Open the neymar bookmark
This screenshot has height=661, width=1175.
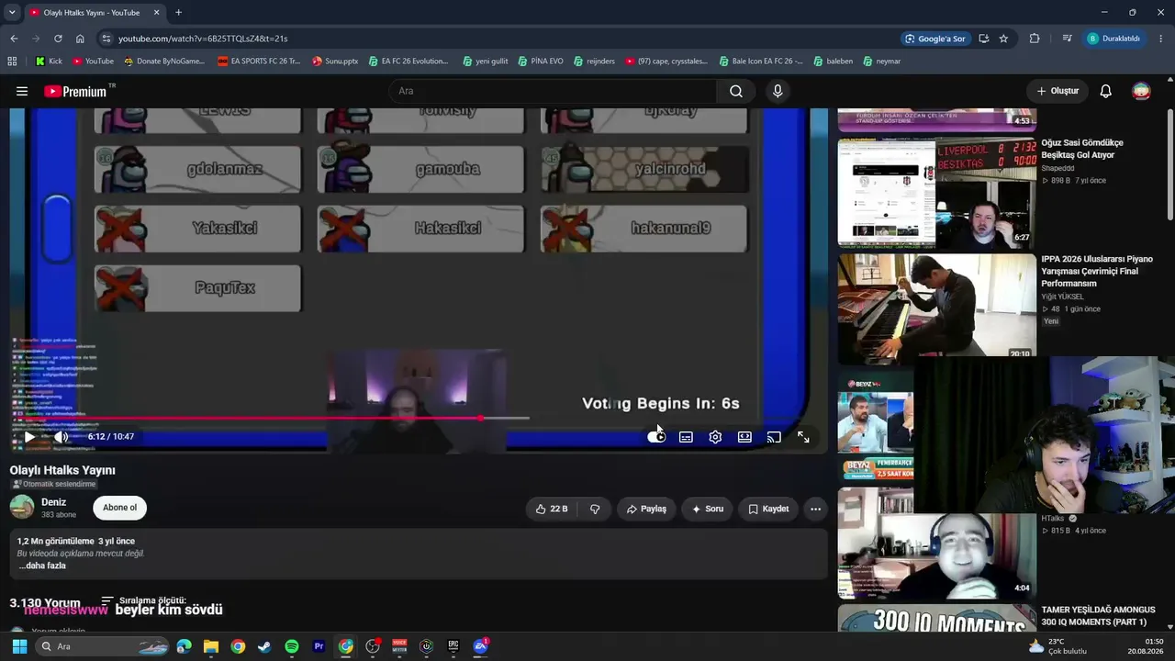click(x=881, y=62)
